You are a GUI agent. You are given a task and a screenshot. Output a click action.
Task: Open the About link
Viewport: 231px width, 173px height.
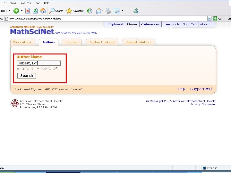pyautogui.click(x=205, y=24)
